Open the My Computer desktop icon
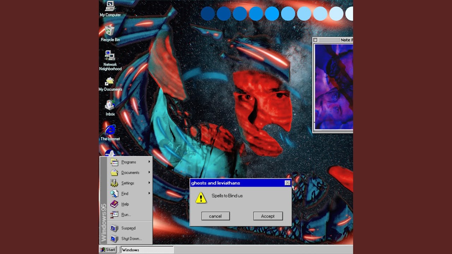Screen dimensions: 452x254 pos(110,9)
